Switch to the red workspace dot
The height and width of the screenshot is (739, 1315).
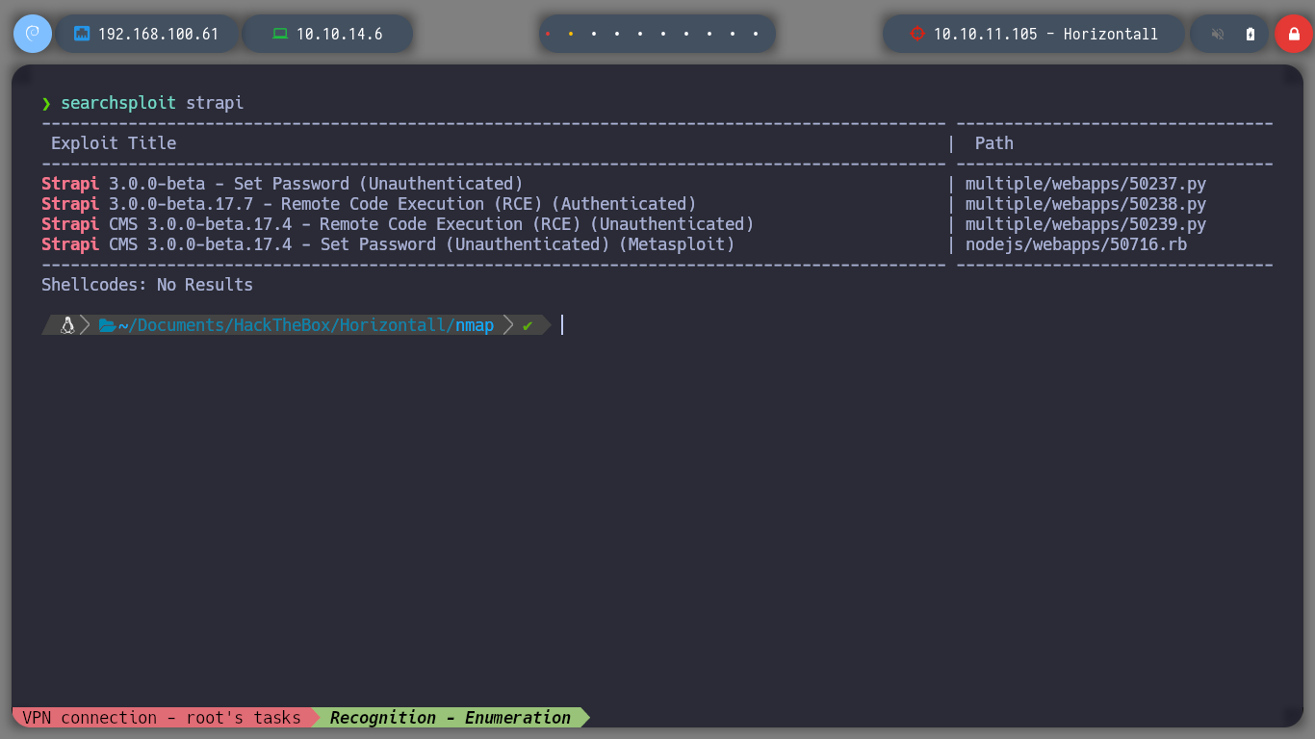click(x=548, y=34)
